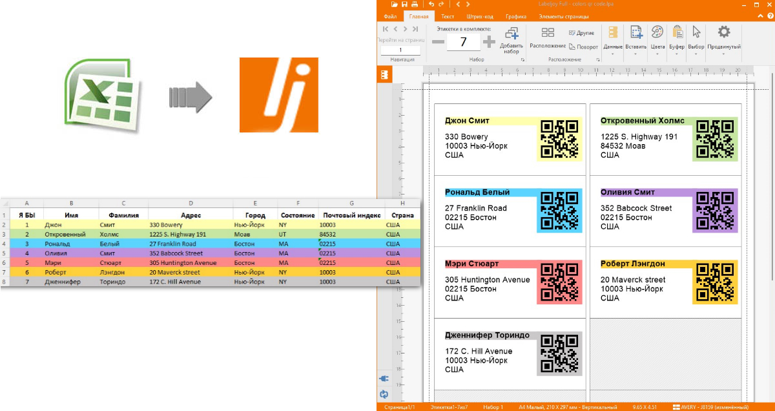775x411 pixels.
Task: Toggle the orange side panel icon
Action: tap(384, 75)
